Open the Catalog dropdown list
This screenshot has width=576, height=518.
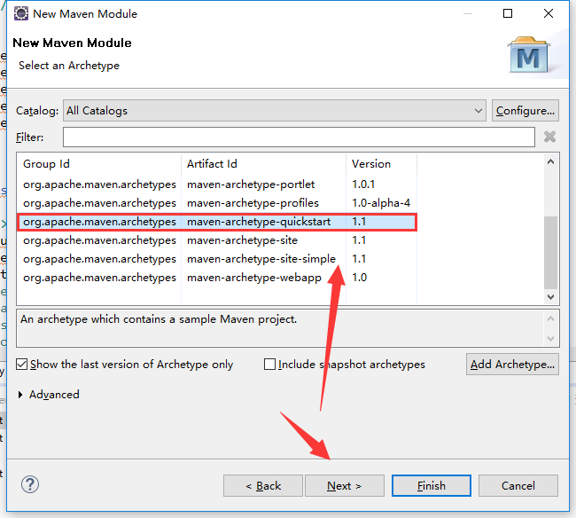[x=275, y=110]
